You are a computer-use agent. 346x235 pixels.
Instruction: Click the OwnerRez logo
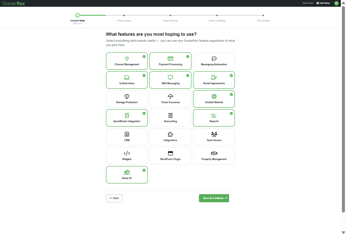pyautogui.click(x=14, y=4)
